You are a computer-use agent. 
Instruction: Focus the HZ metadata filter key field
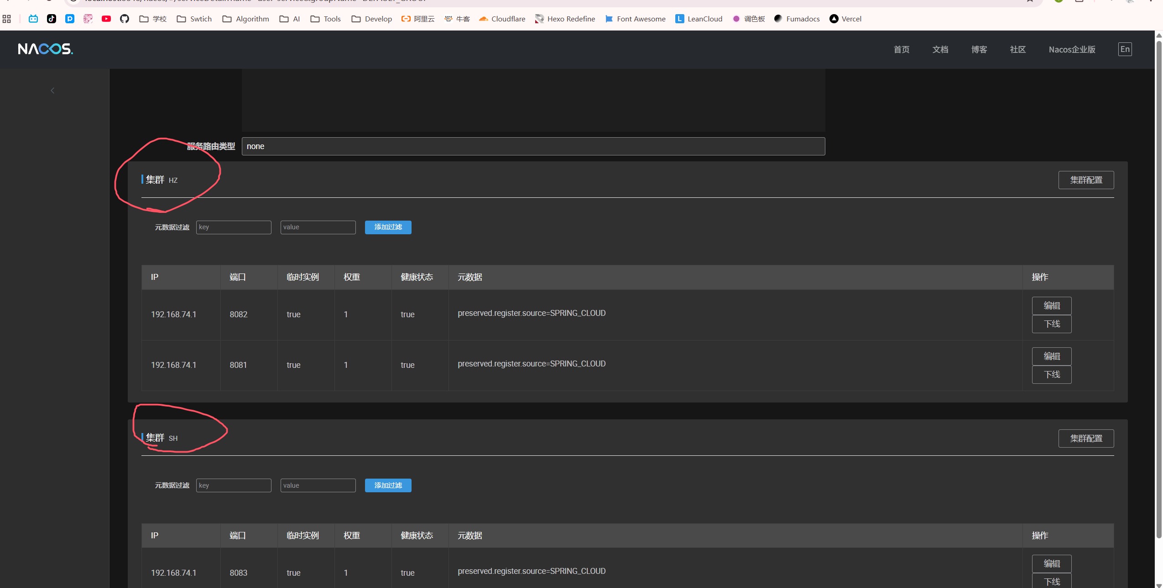pos(234,227)
